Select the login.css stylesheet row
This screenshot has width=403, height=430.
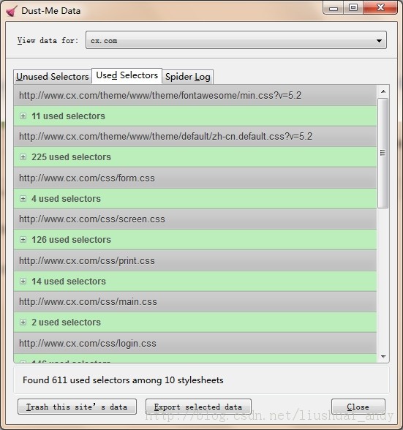point(195,344)
